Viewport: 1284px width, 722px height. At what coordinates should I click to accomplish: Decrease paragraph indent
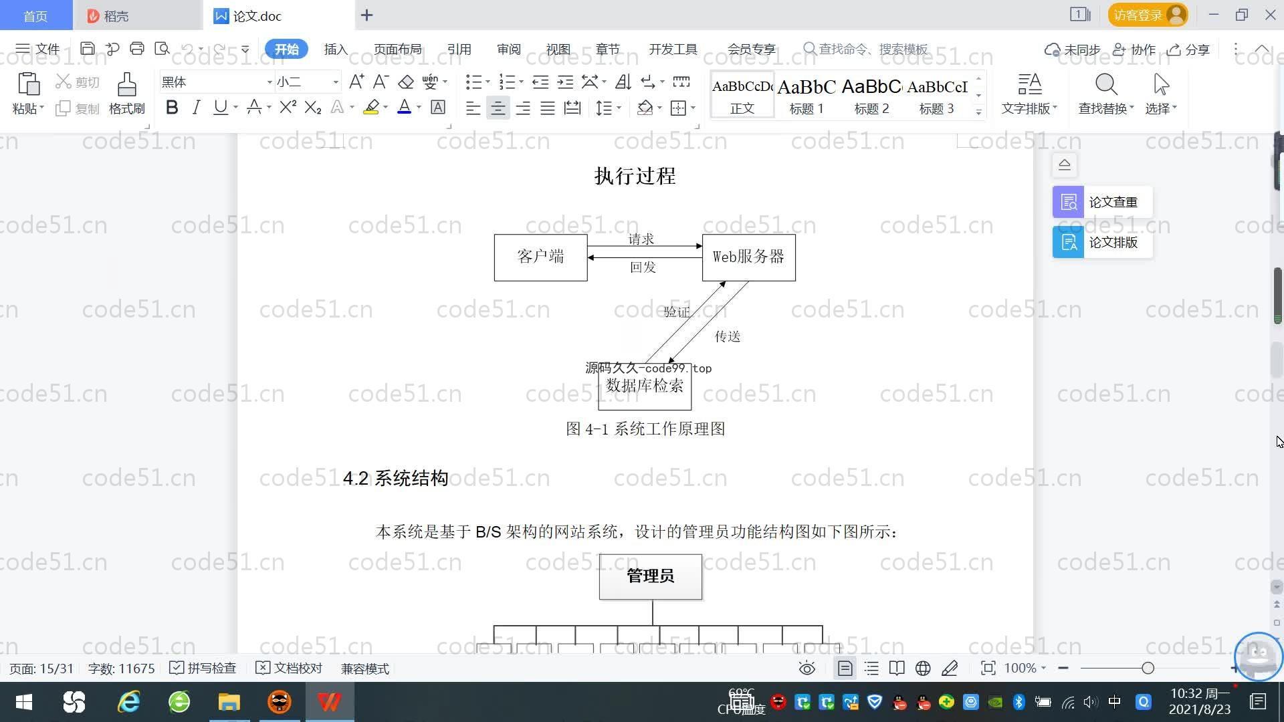click(540, 82)
